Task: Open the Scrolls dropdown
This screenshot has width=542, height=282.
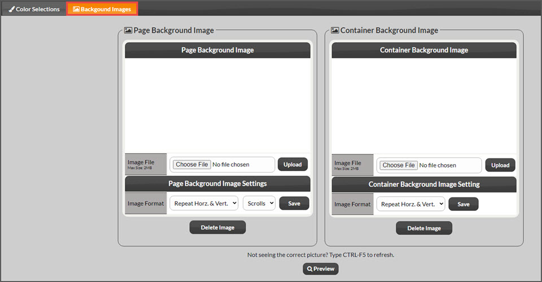Action: click(x=259, y=203)
